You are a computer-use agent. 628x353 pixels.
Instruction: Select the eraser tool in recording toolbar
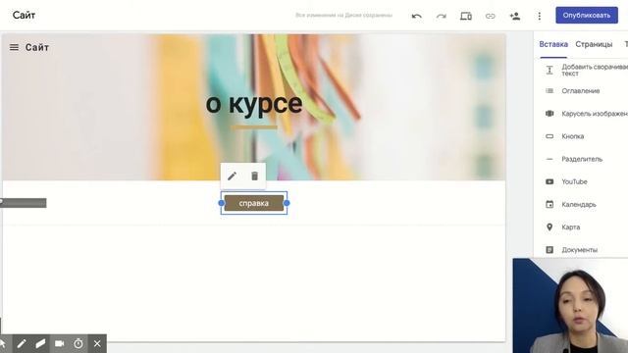[40, 343]
